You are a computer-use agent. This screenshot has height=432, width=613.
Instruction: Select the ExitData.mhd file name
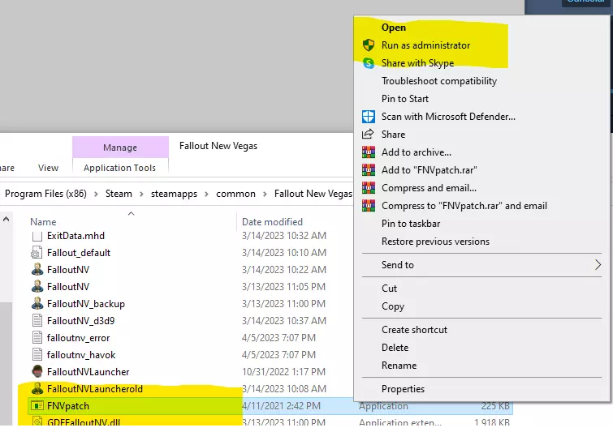[x=76, y=236]
